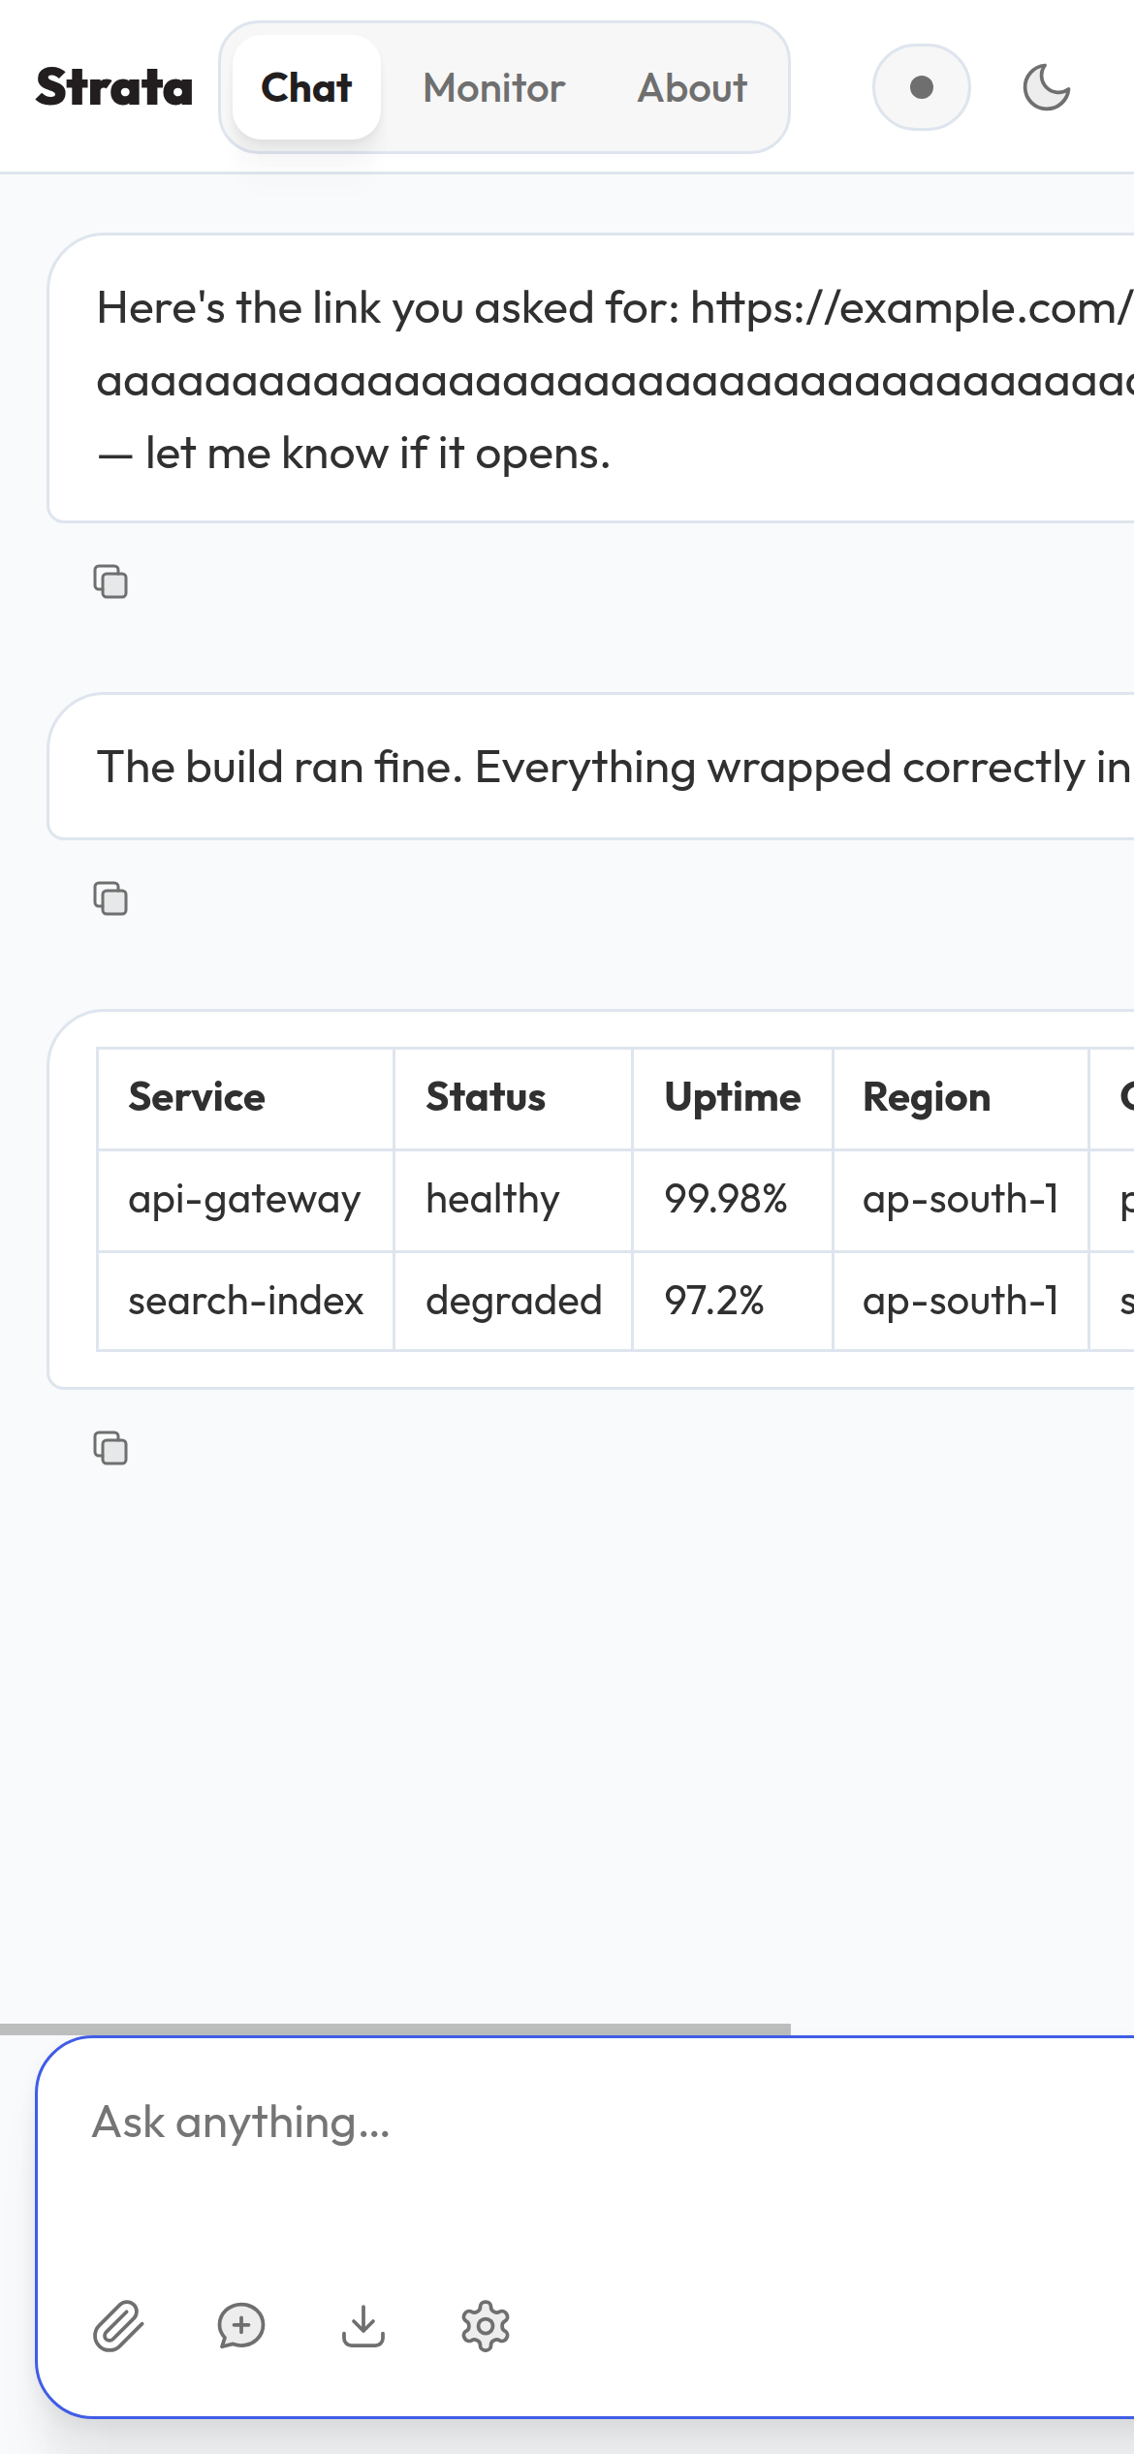Copy the message containing the example.com link
1134x2454 pixels.
(x=110, y=582)
